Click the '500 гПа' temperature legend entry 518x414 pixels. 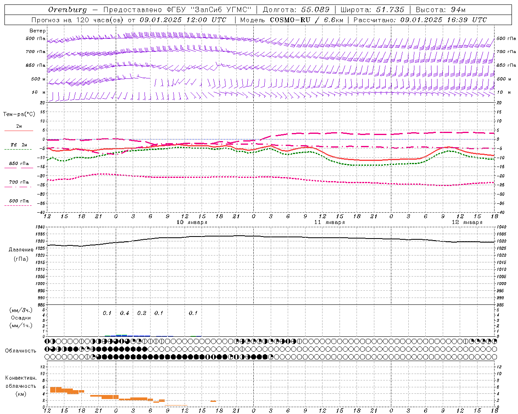tap(19, 201)
